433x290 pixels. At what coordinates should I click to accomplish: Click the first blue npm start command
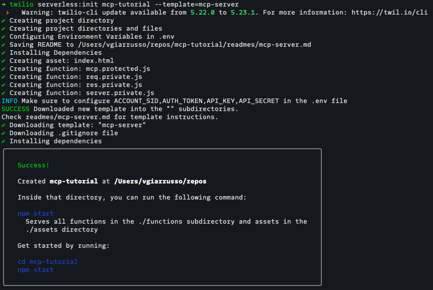coord(36,214)
